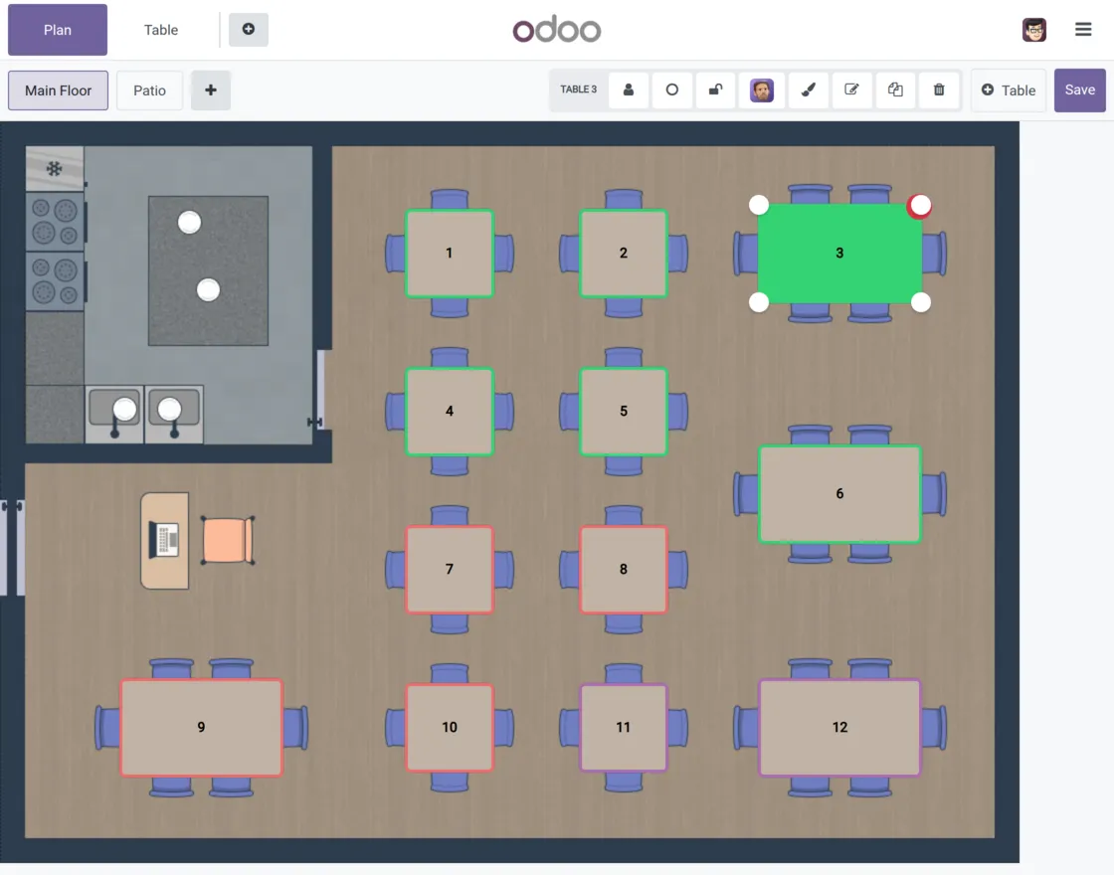Screen dimensions: 1114x875
Task: Click the cash register desk icon
Action: pos(164,541)
